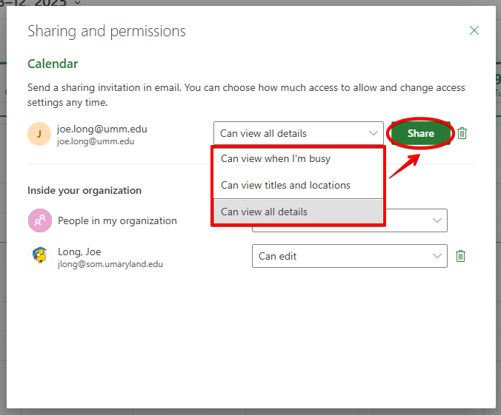Remove Long, Joe's access using the trash icon
Image resolution: width=501 pixels, height=415 pixels.
point(460,256)
